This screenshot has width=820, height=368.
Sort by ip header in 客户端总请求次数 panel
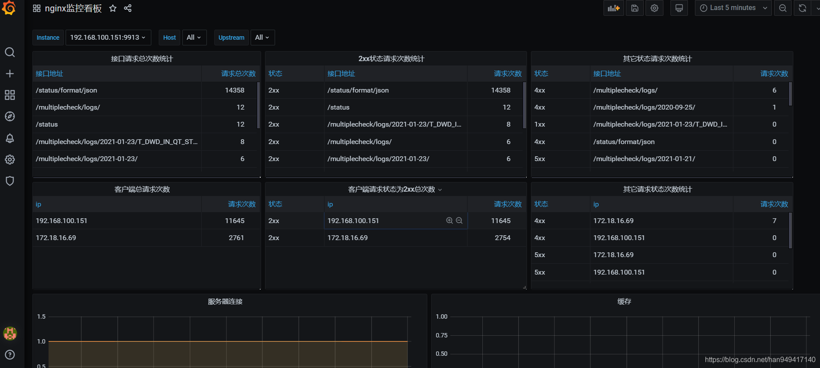pos(38,204)
